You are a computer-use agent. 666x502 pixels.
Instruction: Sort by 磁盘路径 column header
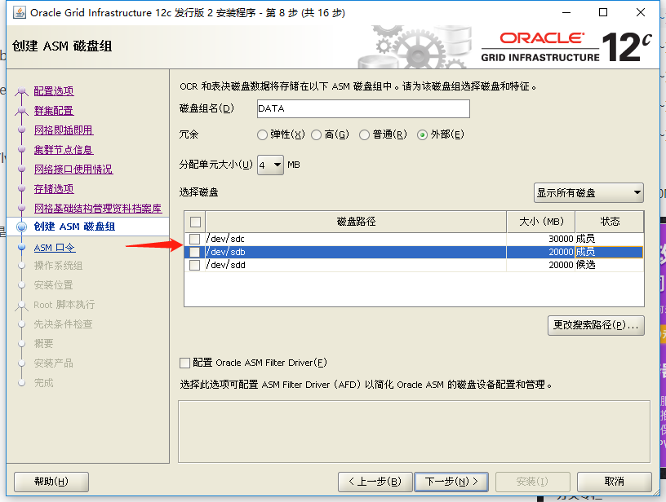[x=356, y=222]
